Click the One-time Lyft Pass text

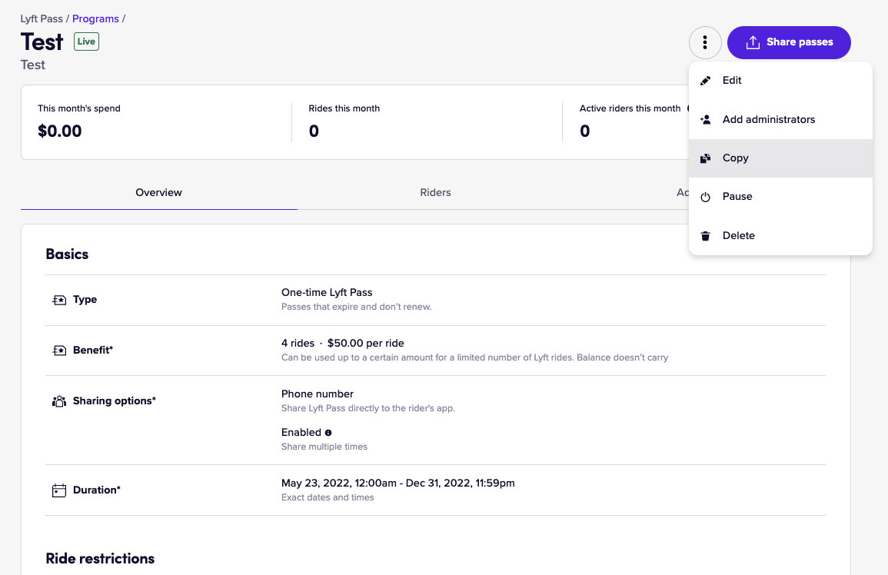pos(327,292)
